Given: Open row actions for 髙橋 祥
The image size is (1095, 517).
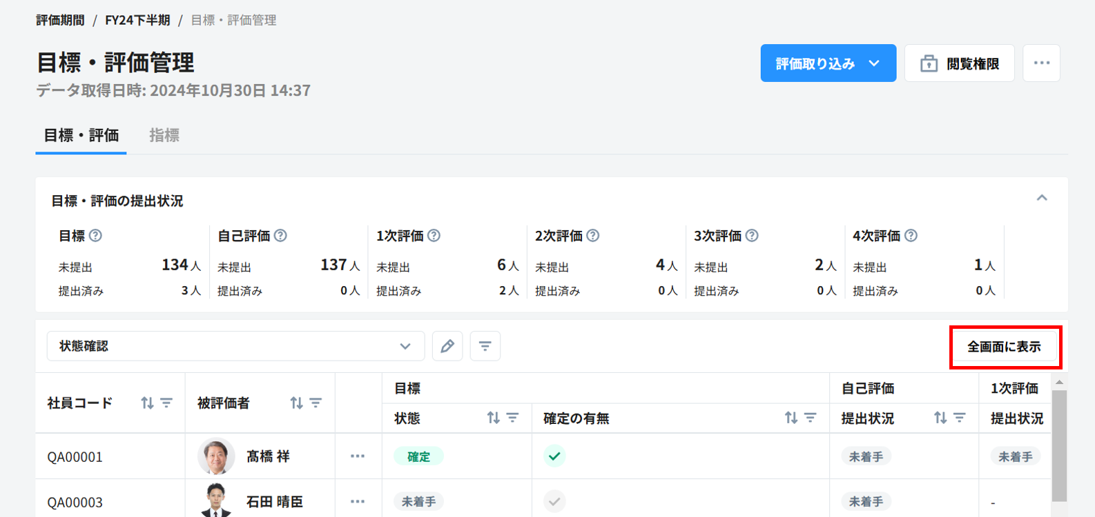Looking at the screenshot, I should point(357,456).
